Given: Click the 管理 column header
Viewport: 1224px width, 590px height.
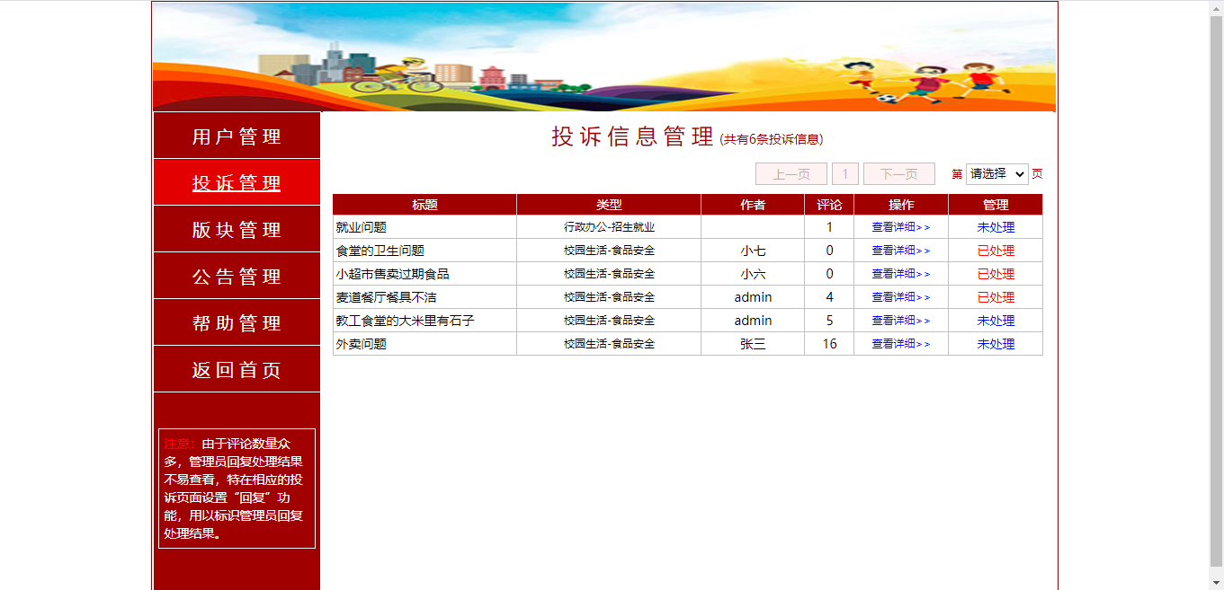Looking at the screenshot, I should pos(996,205).
